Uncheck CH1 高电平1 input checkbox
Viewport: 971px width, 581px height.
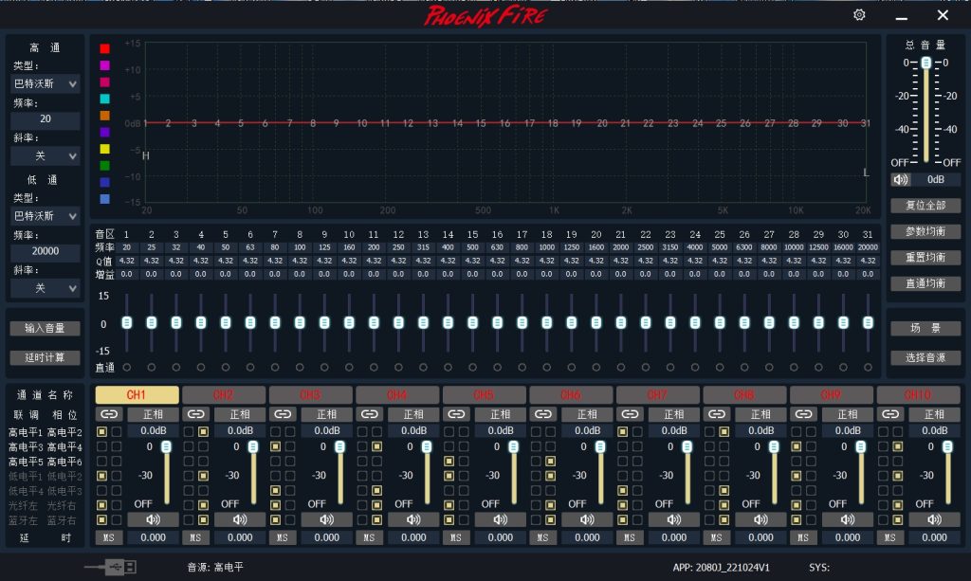[101, 431]
